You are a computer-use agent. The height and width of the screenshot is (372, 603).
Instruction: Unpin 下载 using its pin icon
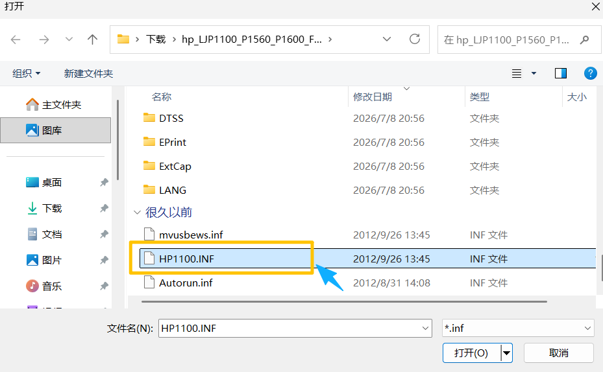tap(105, 209)
